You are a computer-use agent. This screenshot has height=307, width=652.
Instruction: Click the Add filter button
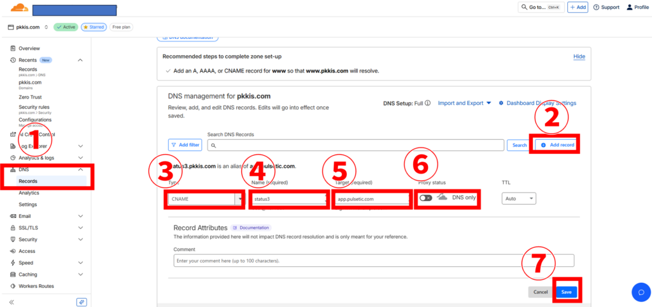[x=185, y=145]
